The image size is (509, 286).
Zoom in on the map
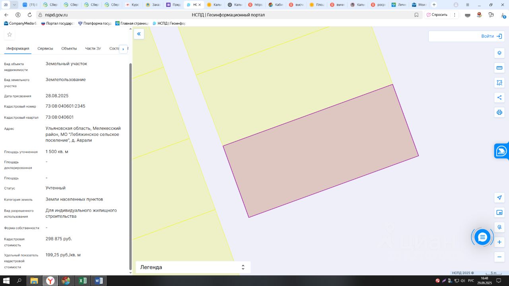tap(499, 242)
